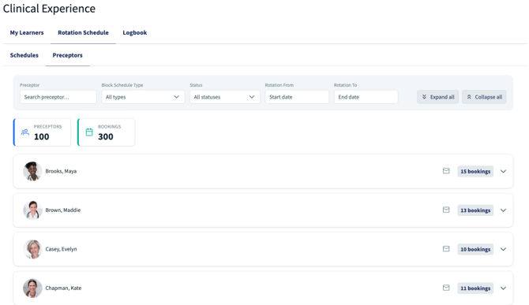Click the mail icon for Brown, Maddie

pos(446,210)
